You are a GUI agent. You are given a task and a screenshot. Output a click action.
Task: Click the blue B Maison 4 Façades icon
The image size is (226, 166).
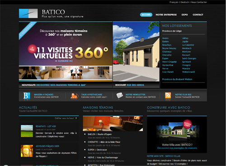(27, 96)
